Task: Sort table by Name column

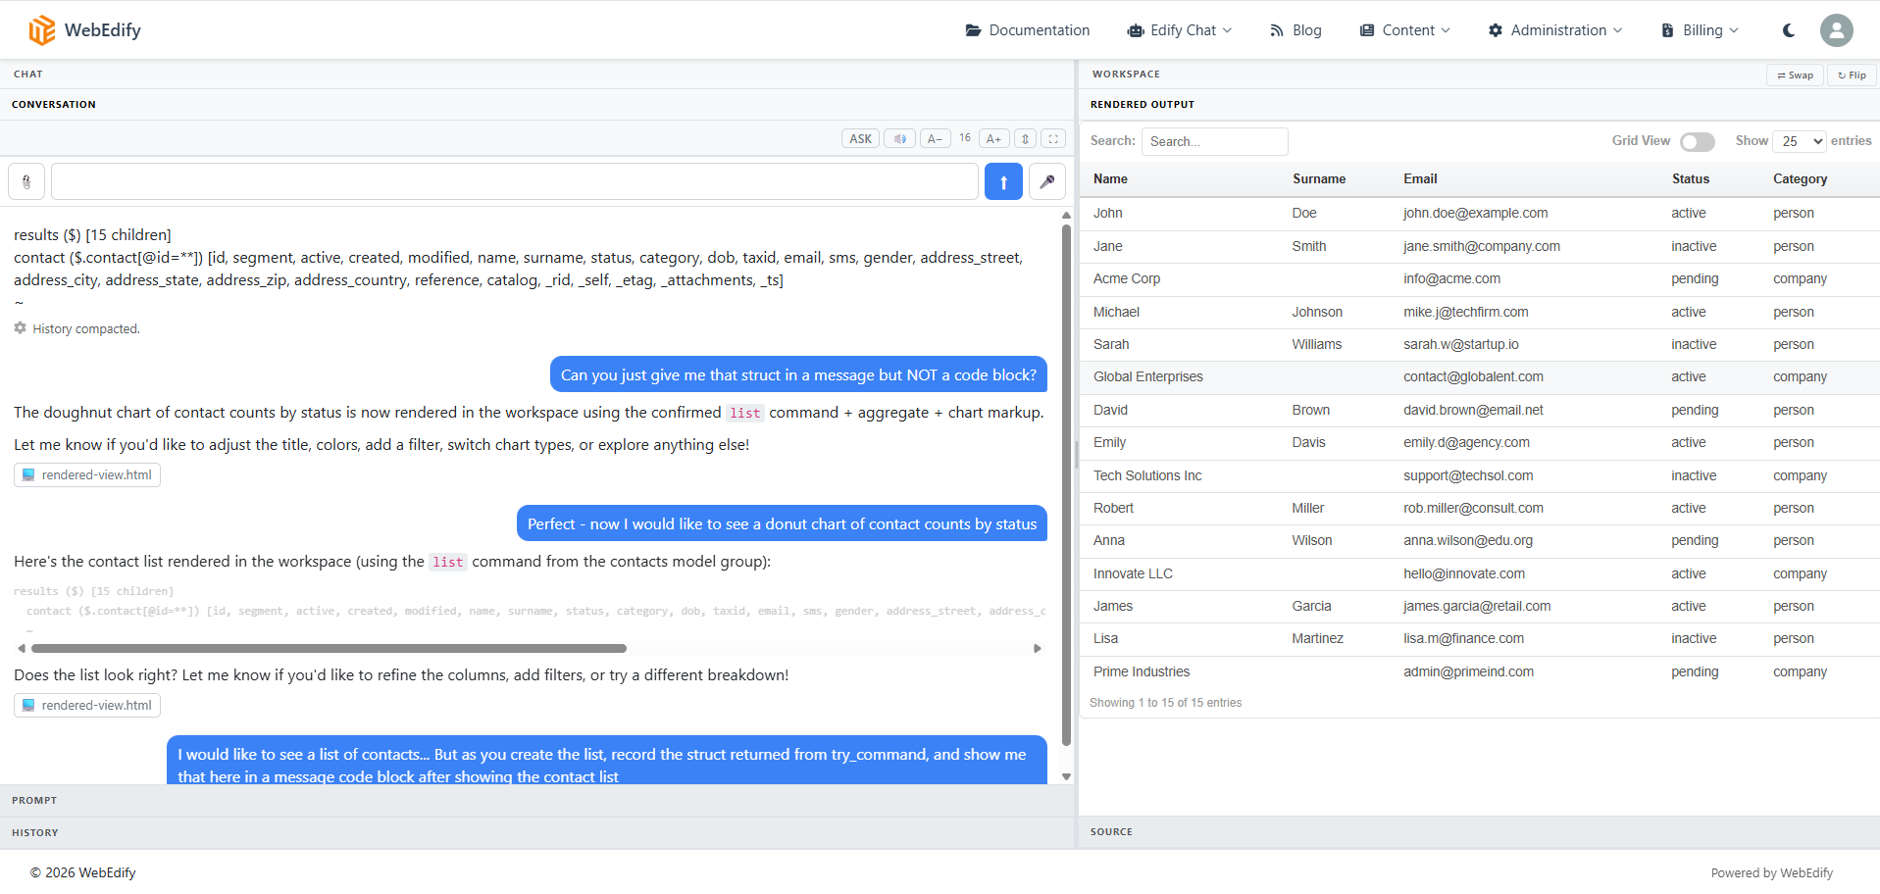Action: pos(1110,179)
